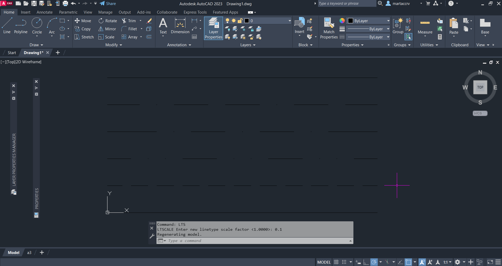The height and width of the screenshot is (266, 502).
Task: Open the Quick Calculator icon
Action: pos(440,37)
